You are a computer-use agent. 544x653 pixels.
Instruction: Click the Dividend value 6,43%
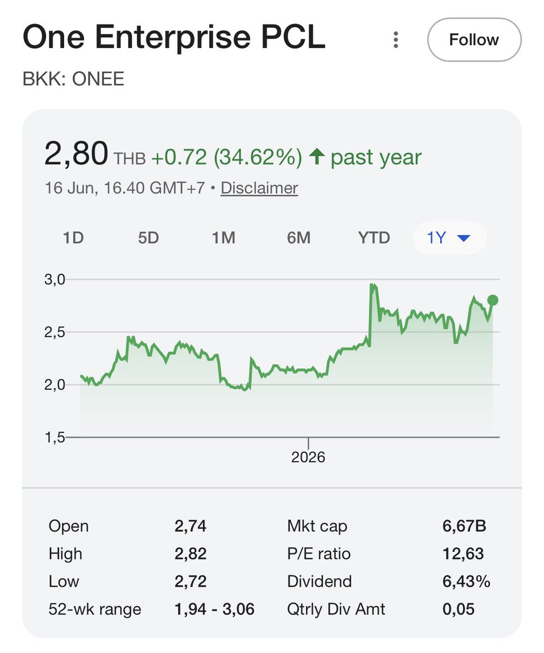tap(466, 581)
